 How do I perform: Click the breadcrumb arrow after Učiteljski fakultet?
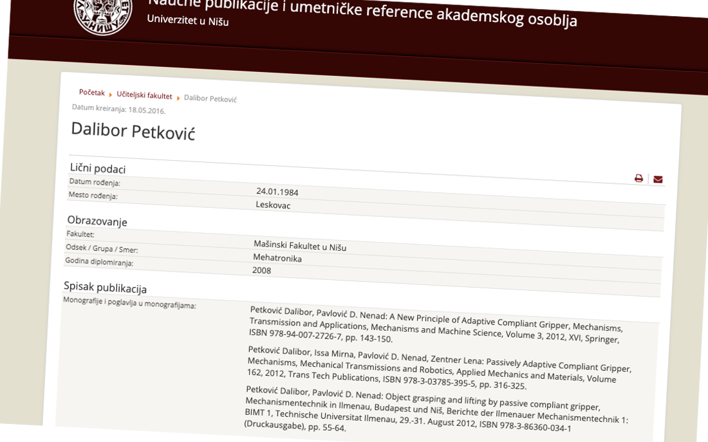178,97
